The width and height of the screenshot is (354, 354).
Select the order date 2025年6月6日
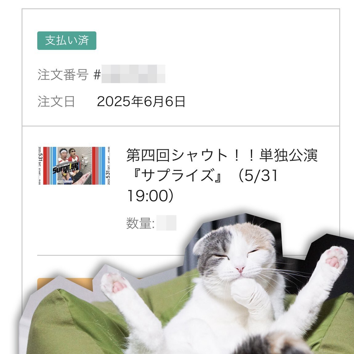pos(141,101)
